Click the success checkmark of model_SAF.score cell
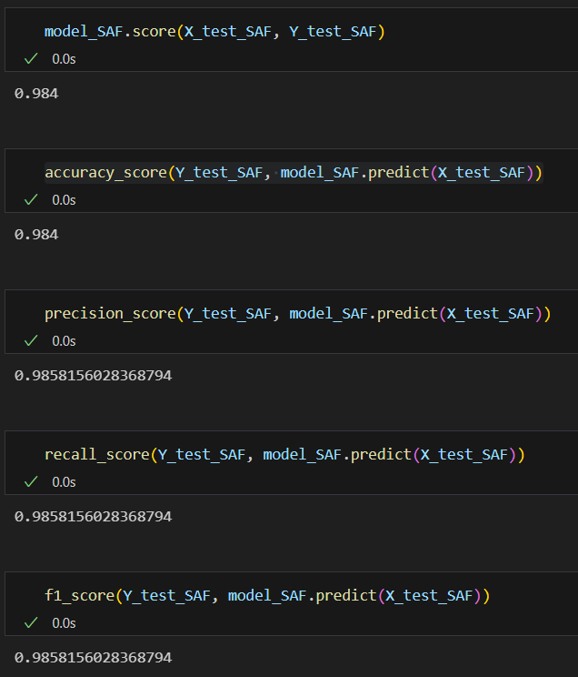Viewport: 578px width, 677px height. click(x=31, y=59)
